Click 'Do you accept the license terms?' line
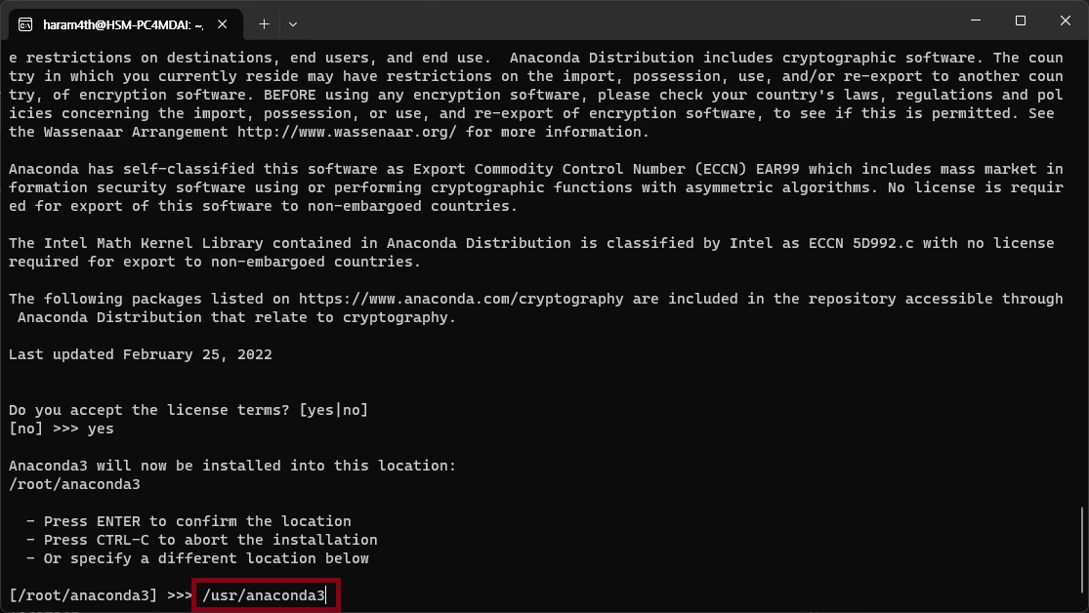The image size is (1089, 613). tap(188, 410)
